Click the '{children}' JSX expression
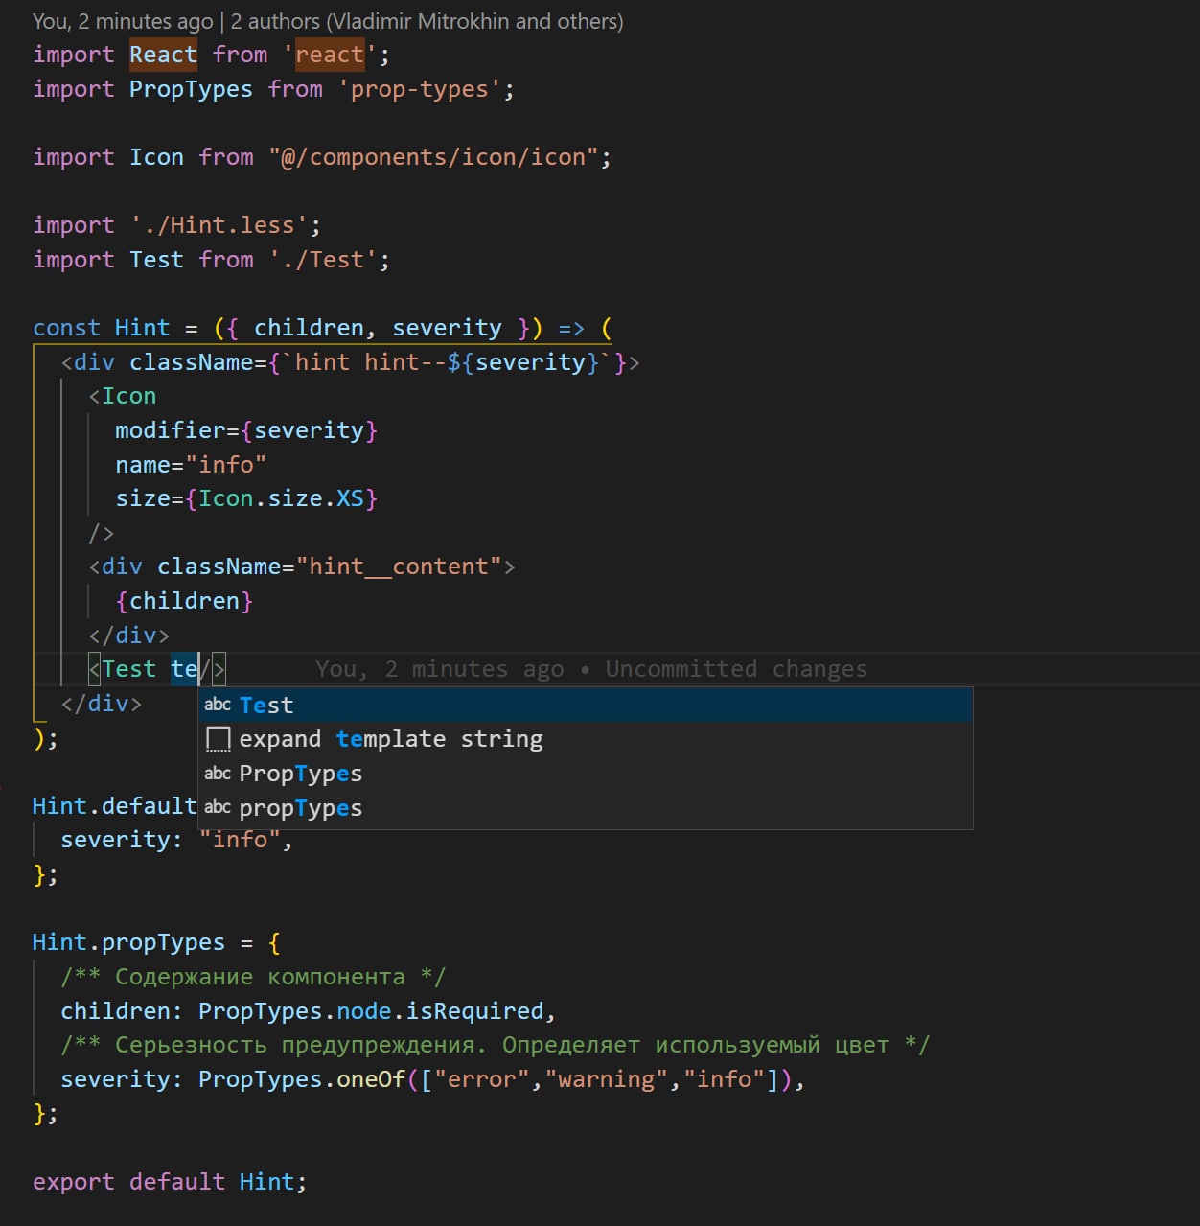Image resolution: width=1200 pixels, height=1226 pixels. pyautogui.click(x=184, y=601)
